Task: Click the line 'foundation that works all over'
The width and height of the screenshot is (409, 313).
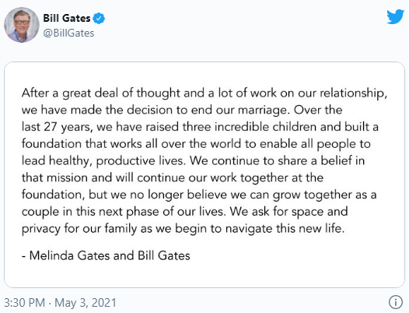Action: (196, 144)
